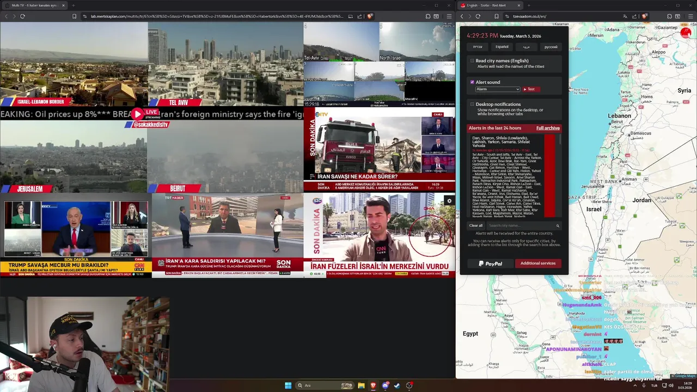The height and width of the screenshot is (392, 697).
Task: Switch to the Multi TV browser tab
Action: (x=34, y=5)
